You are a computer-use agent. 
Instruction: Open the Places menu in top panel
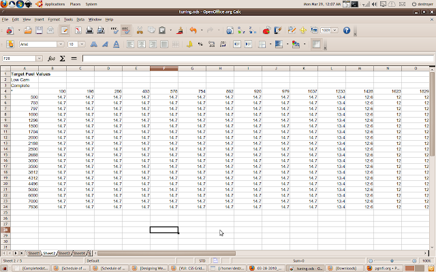[x=75, y=4]
